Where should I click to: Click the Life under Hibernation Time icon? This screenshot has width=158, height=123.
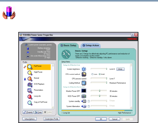tap(28, 57)
